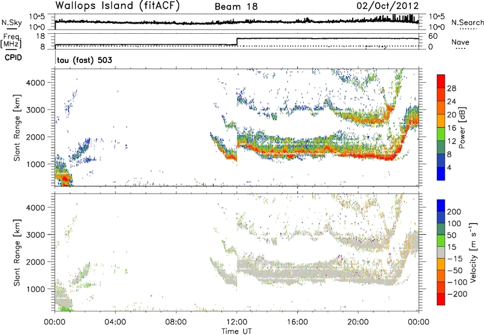Click the '20:00' time axis label
Viewport: 484px width, 335px height.
pos(358,322)
